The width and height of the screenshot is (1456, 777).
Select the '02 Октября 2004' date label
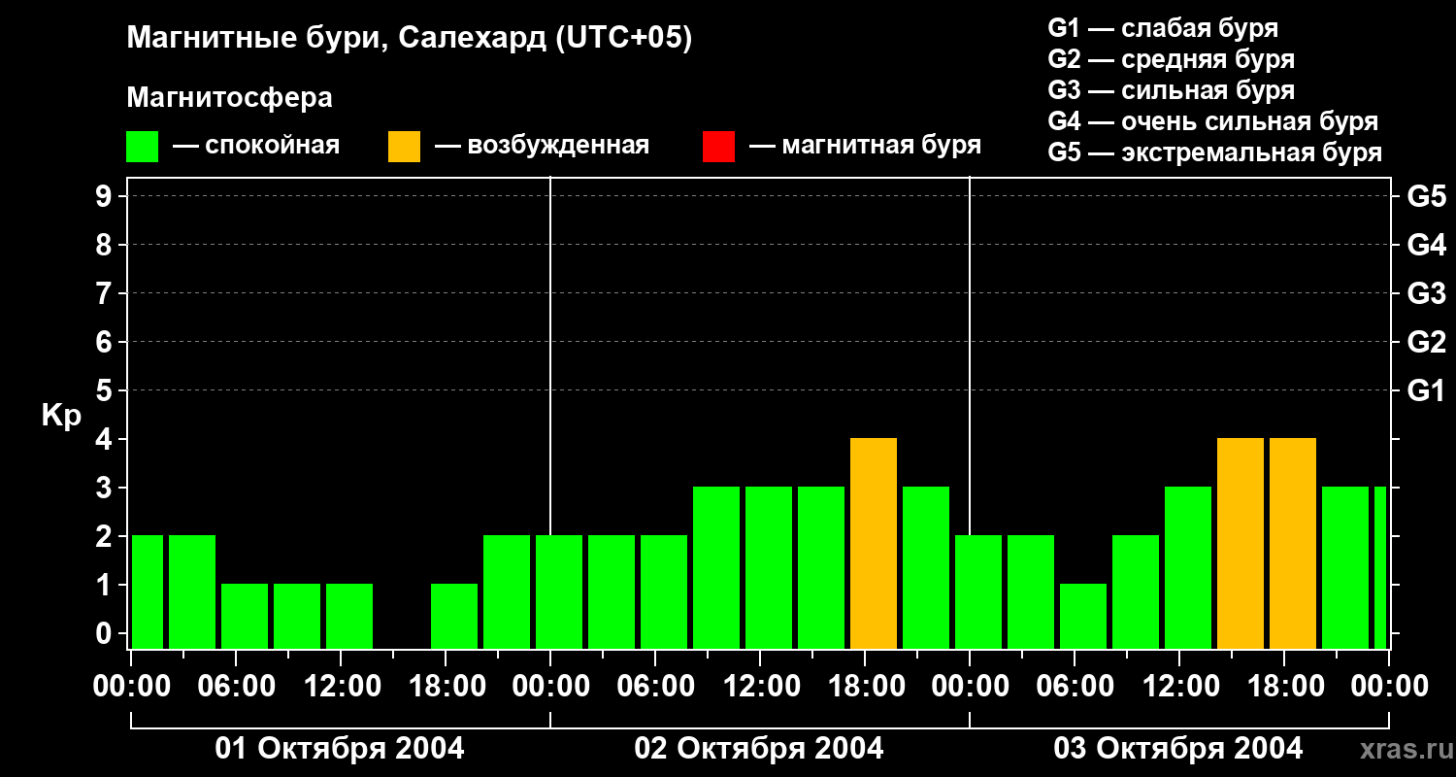click(759, 749)
